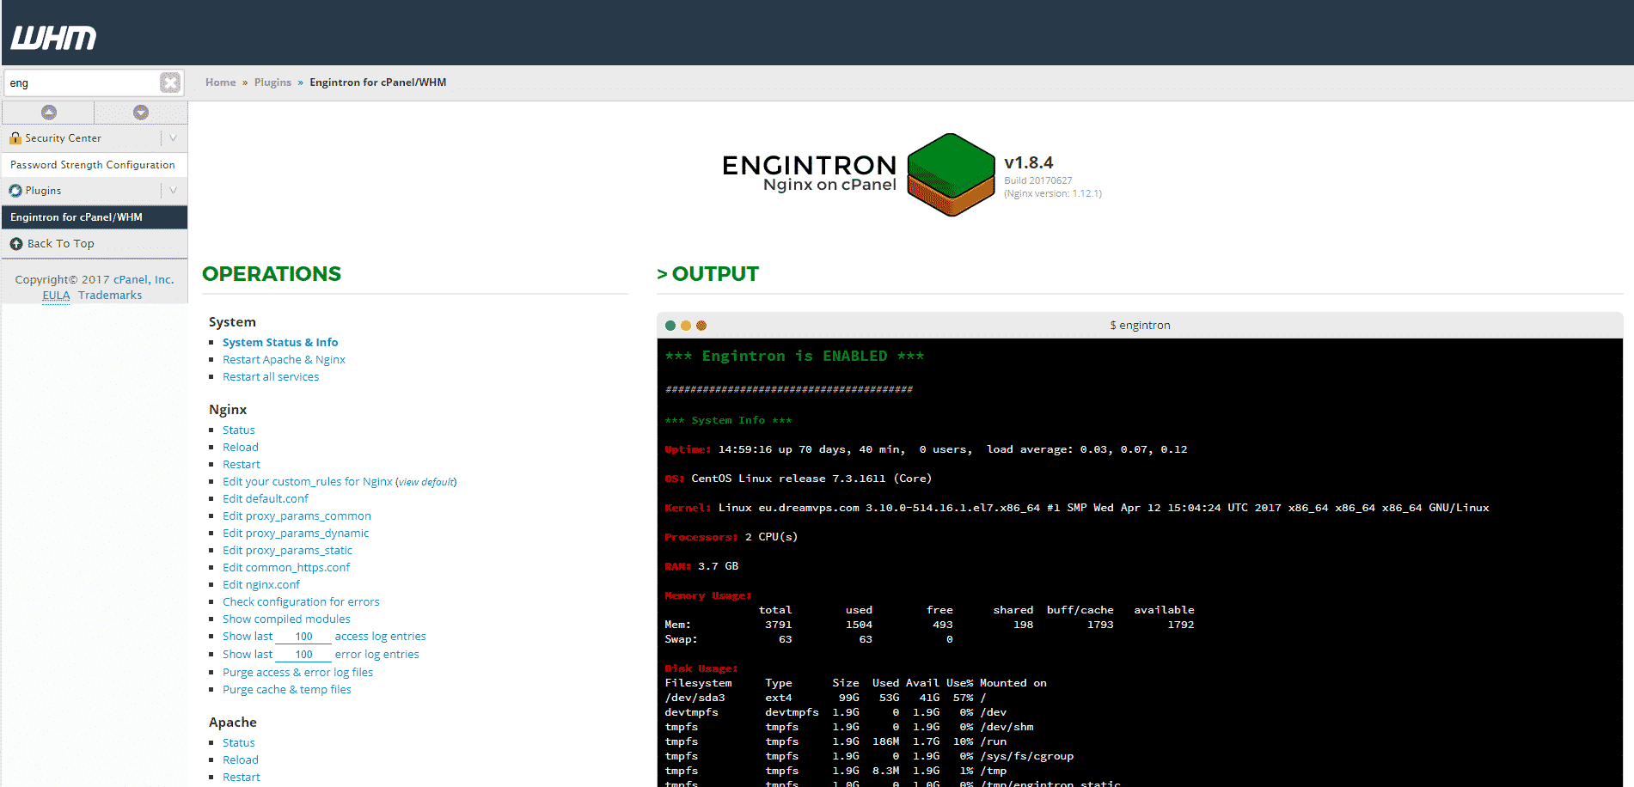Click Show compiled modules
Image resolution: width=1634 pixels, height=787 pixels.
coord(286,619)
